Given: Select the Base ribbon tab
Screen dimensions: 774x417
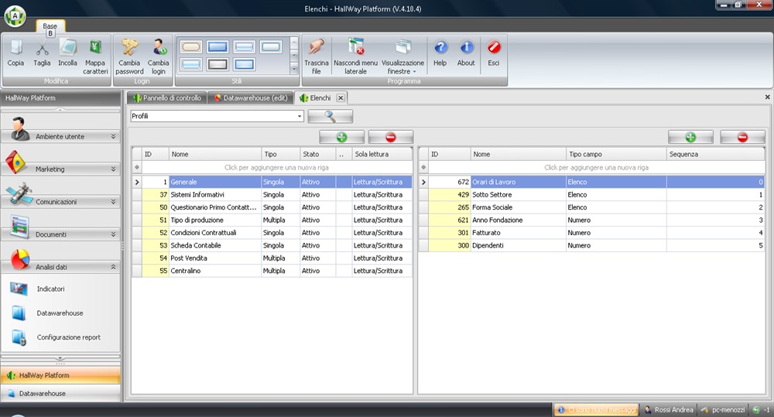Looking at the screenshot, I should 50,26.
